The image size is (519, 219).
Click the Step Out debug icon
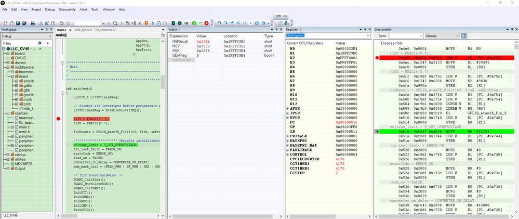232,23
